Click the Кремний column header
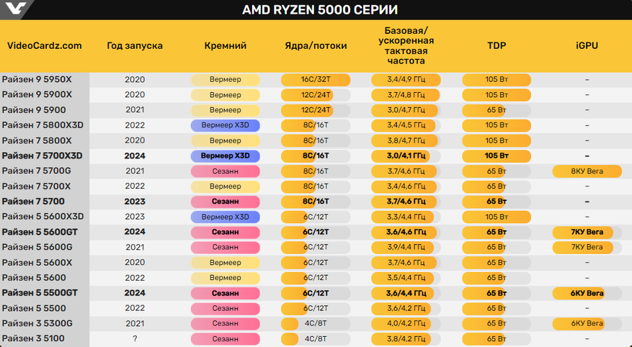The width and height of the screenshot is (632, 347). click(225, 46)
